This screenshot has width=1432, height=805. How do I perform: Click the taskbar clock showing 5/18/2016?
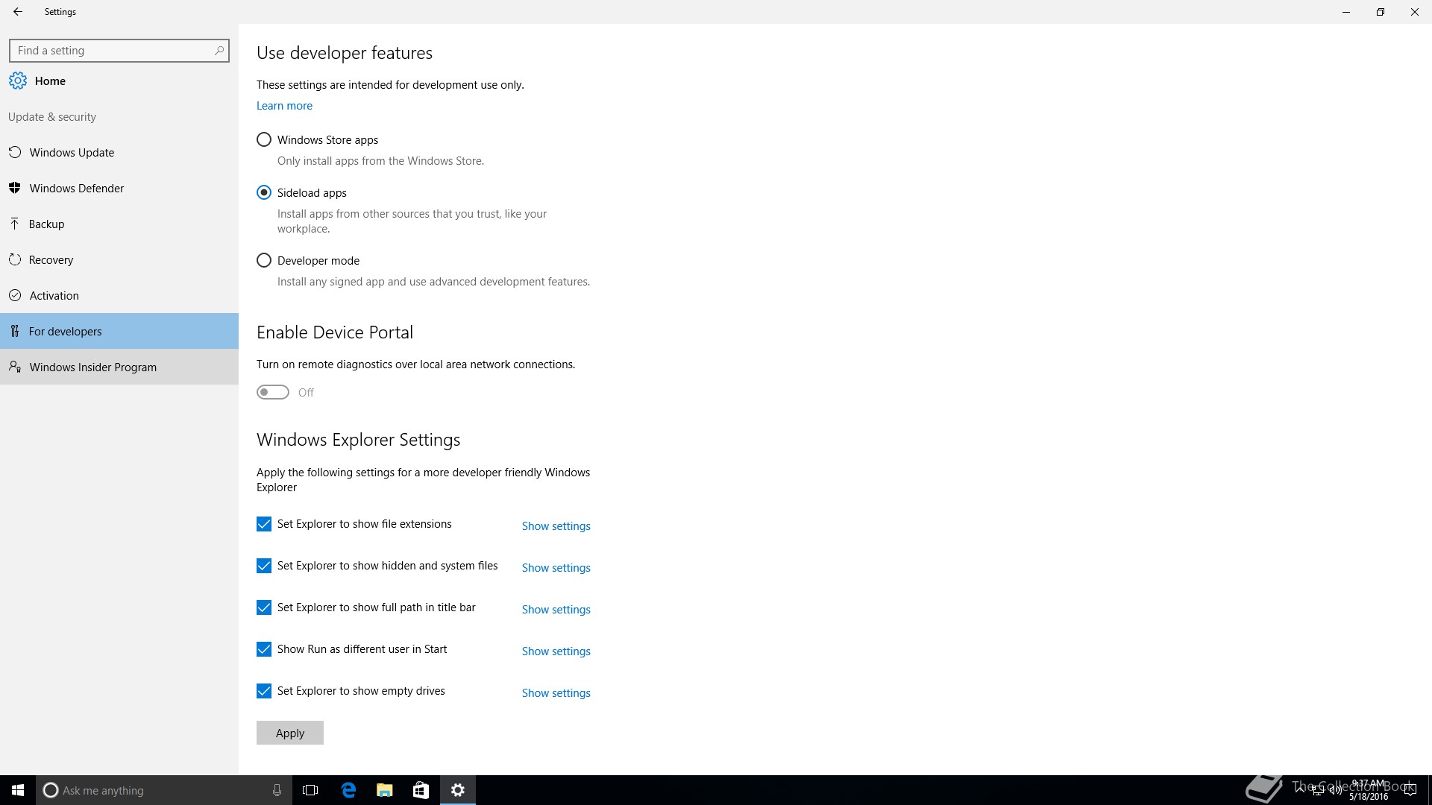point(1369,790)
